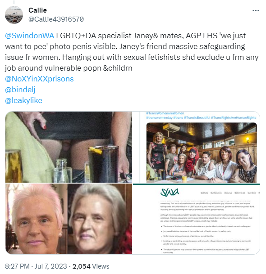Select Get involved in the SWA navigation
266x274 pixels.
[240, 193]
